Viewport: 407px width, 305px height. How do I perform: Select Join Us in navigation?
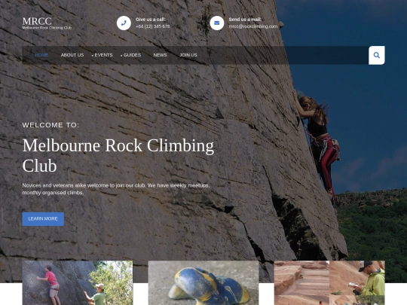188,55
